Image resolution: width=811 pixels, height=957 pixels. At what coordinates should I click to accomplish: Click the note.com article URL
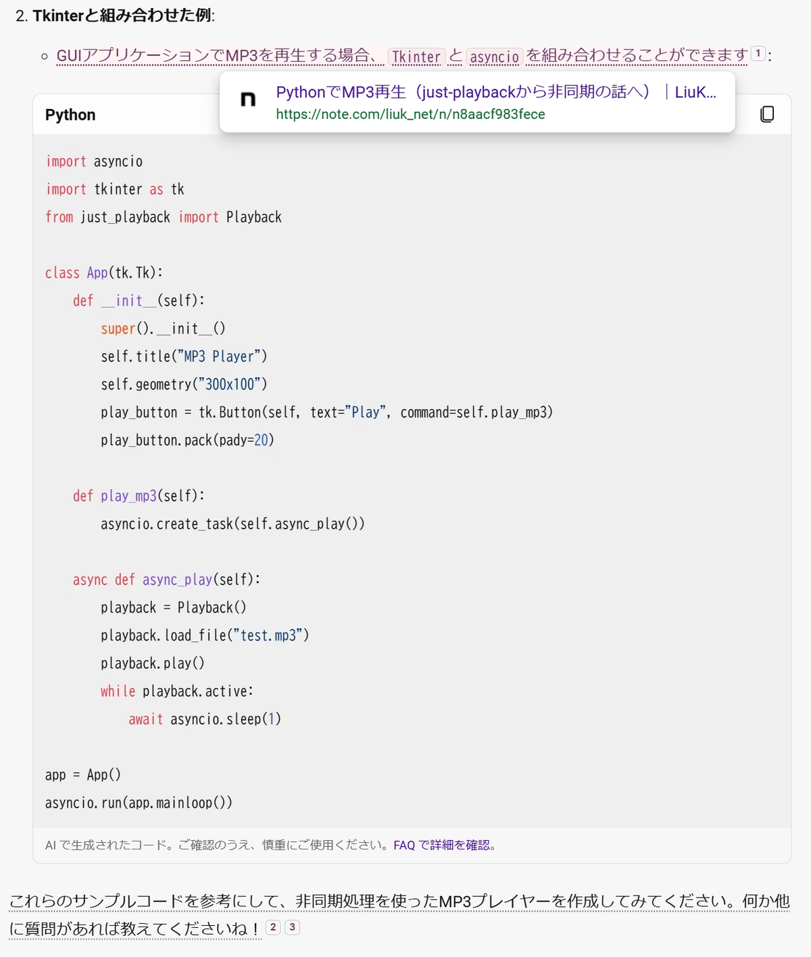pyautogui.click(x=409, y=115)
